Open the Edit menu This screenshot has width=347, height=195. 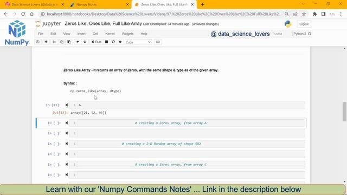[53, 34]
